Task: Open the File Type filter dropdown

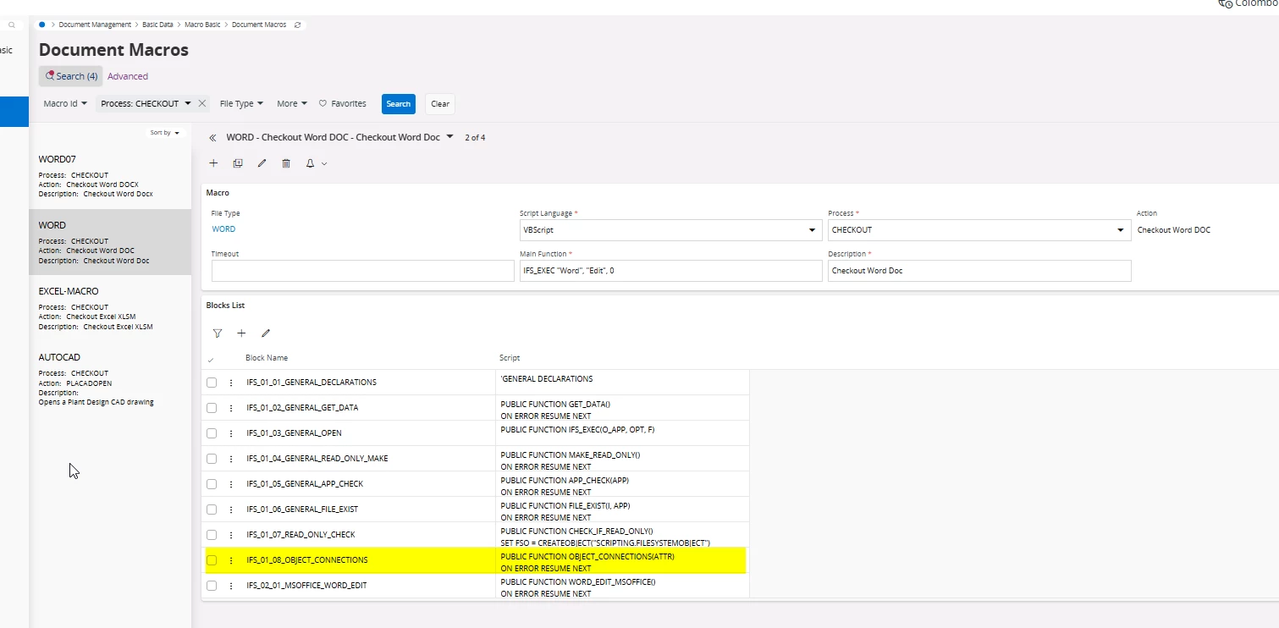Action: tap(241, 103)
